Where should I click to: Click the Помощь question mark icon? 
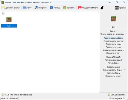coord(51,8)
